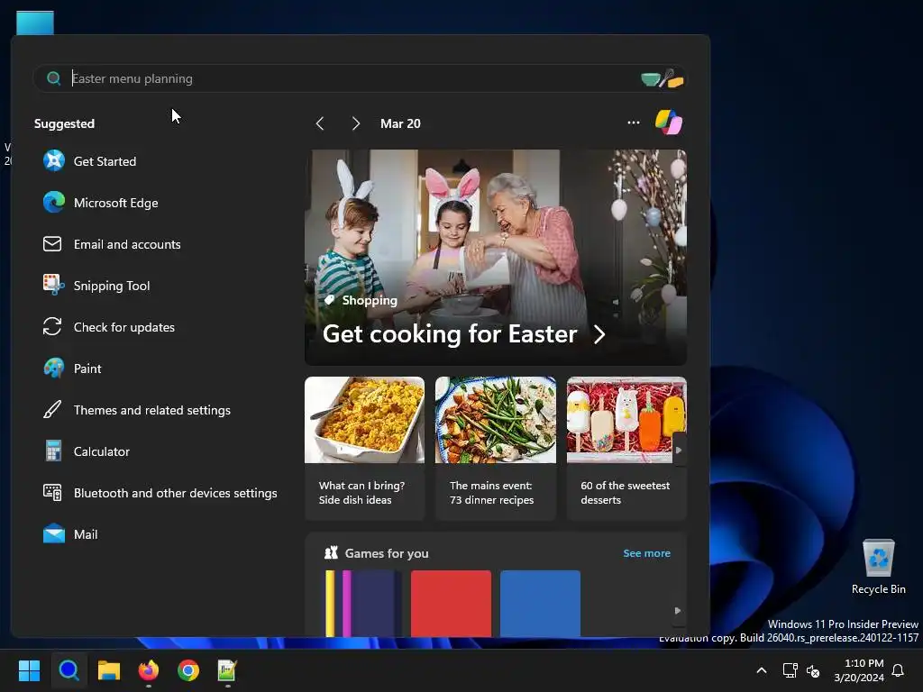Open notifications bell icon
Viewport: 923px width, 692px height.
(899, 670)
